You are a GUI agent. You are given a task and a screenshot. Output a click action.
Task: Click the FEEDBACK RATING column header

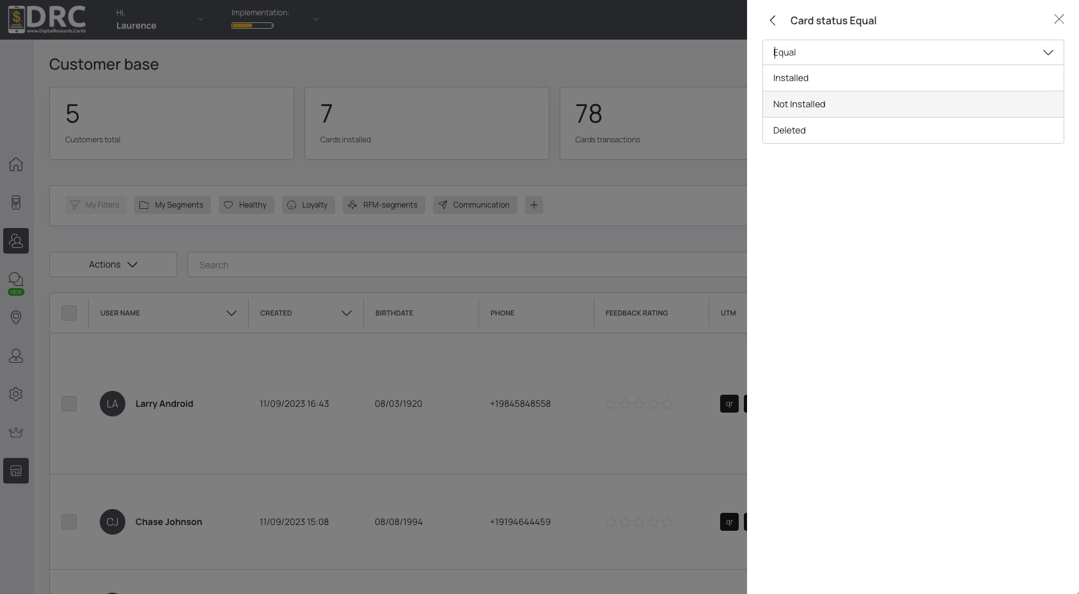(x=636, y=313)
